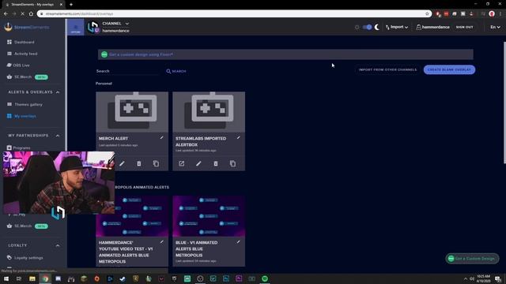This screenshot has width=506, height=284.
Task: Click the Search button with magnifier
Action: (x=176, y=71)
